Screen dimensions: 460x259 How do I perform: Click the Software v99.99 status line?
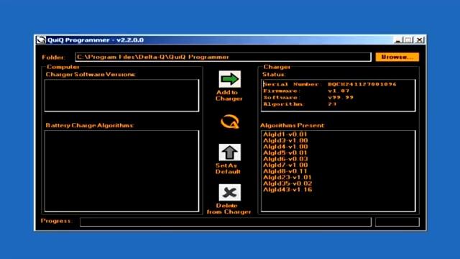pyautogui.click(x=308, y=98)
